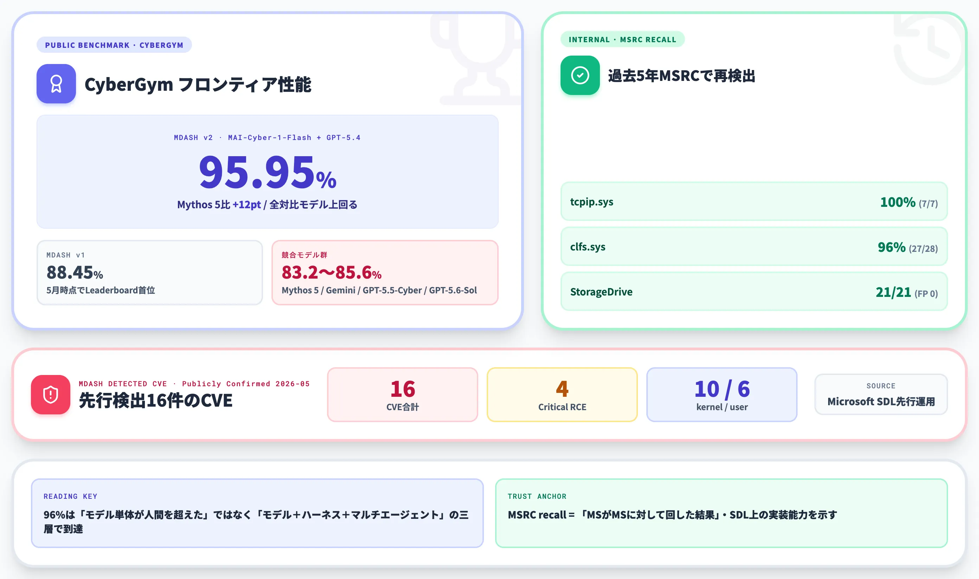Click the 10 / 6 kernel / user card
The height and width of the screenshot is (579, 979).
tap(722, 394)
